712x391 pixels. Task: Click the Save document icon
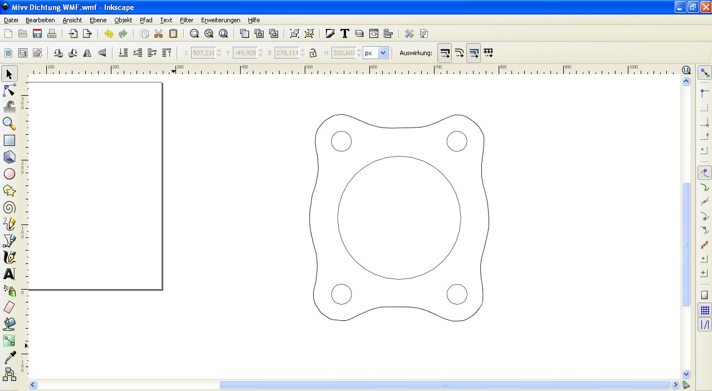(37, 34)
